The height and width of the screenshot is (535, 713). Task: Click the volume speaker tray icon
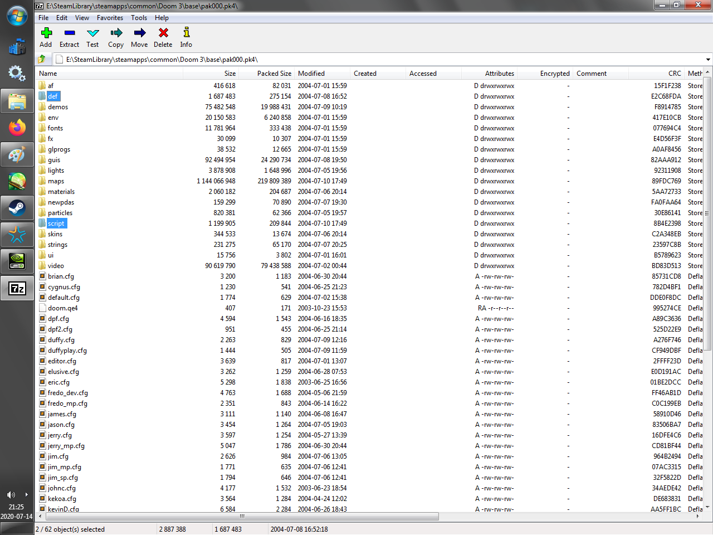point(11,495)
